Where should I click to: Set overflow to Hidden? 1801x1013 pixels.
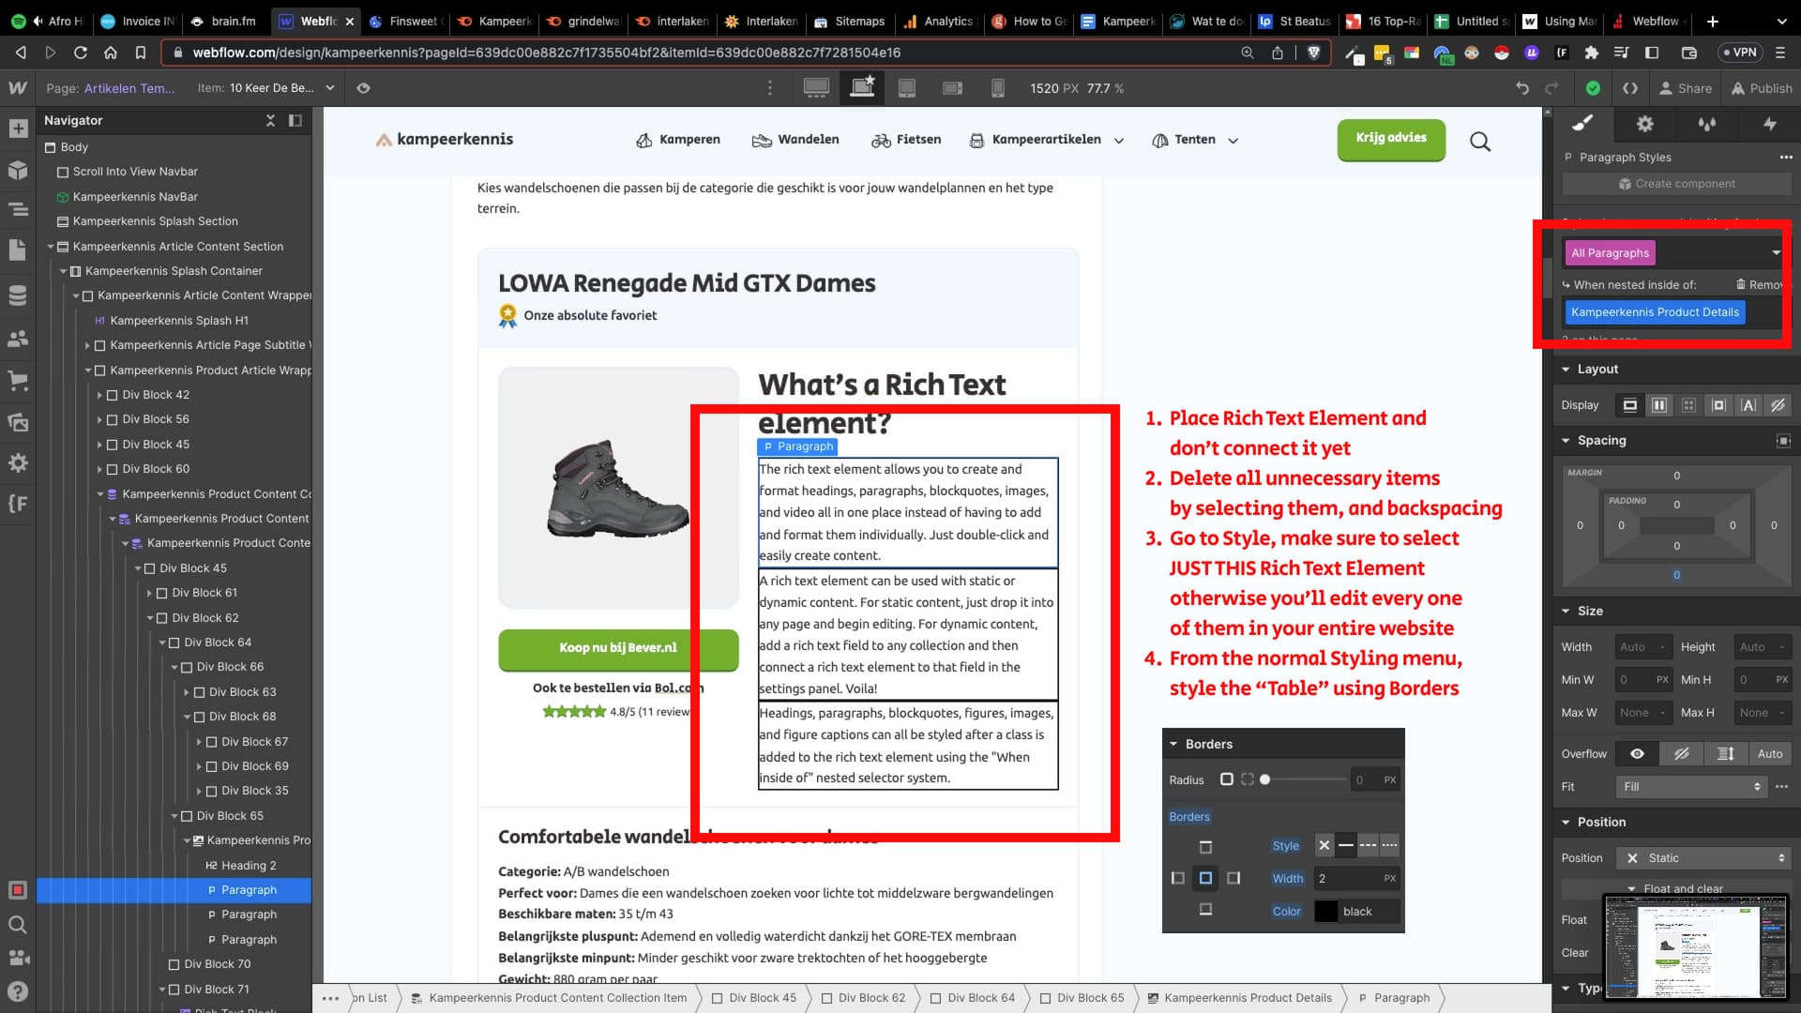coord(1681,754)
